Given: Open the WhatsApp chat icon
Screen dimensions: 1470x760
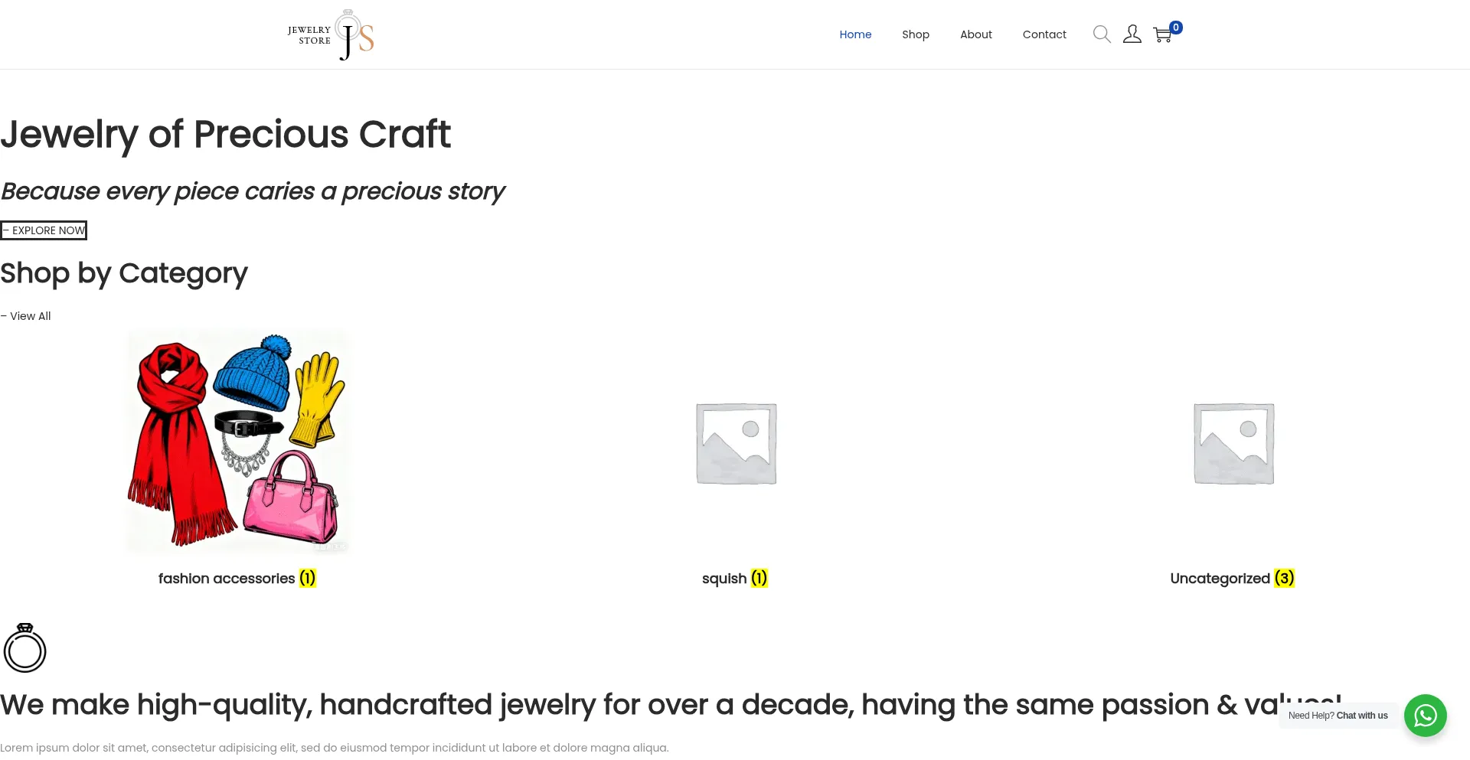Looking at the screenshot, I should (1425, 716).
